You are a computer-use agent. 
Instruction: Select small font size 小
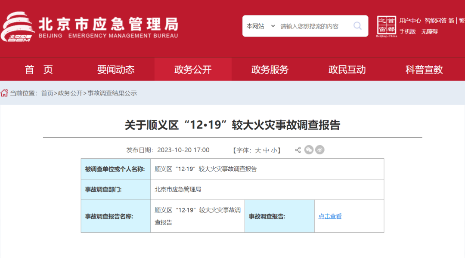click(x=274, y=150)
